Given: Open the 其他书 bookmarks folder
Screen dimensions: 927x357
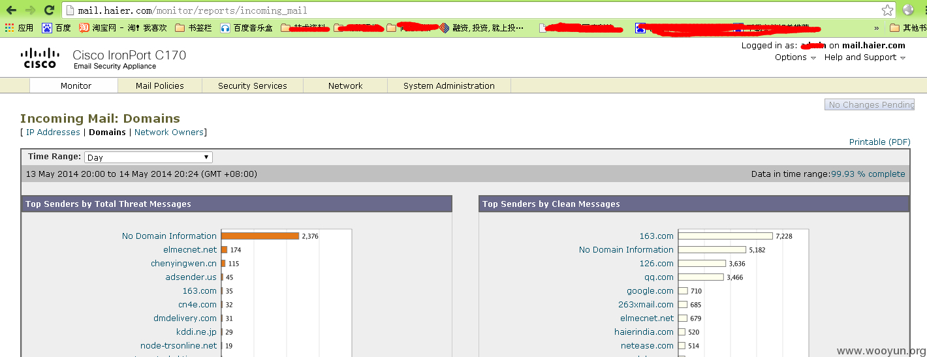Looking at the screenshot, I should (x=908, y=28).
